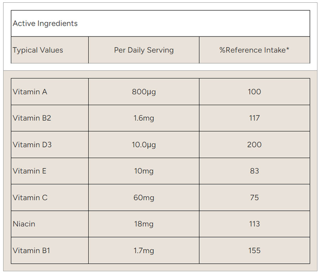This screenshot has width=321, height=274.
Task: Select the Vitamin B2 row label
Action: [x=32, y=118]
